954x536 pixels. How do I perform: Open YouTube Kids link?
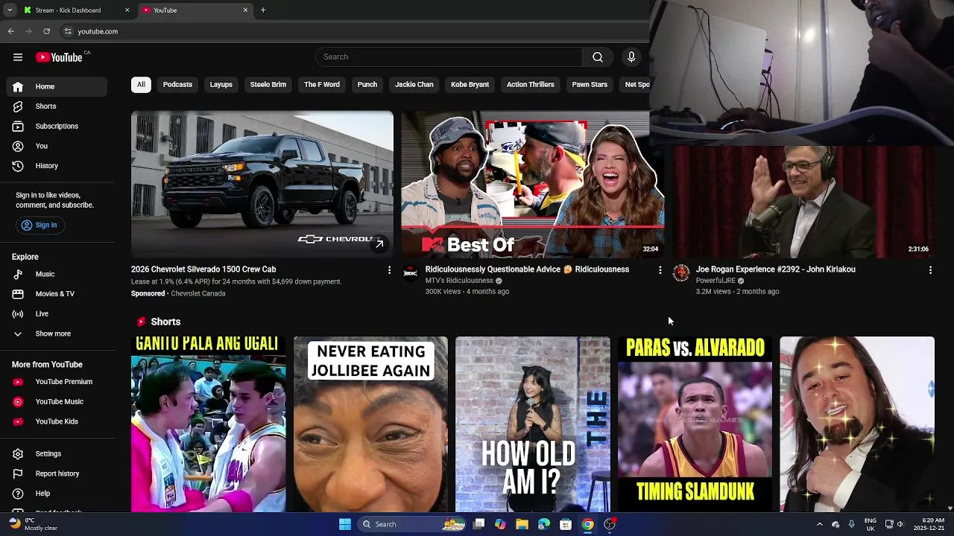57,421
